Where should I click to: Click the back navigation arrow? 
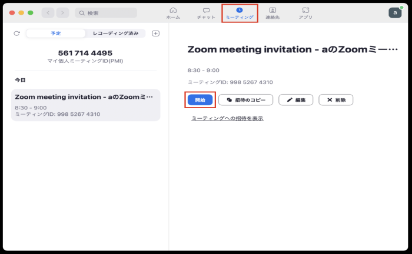pyautogui.click(x=48, y=12)
